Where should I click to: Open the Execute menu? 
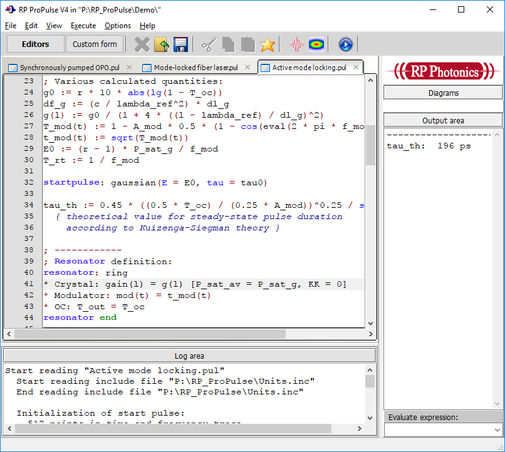(83, 26)
